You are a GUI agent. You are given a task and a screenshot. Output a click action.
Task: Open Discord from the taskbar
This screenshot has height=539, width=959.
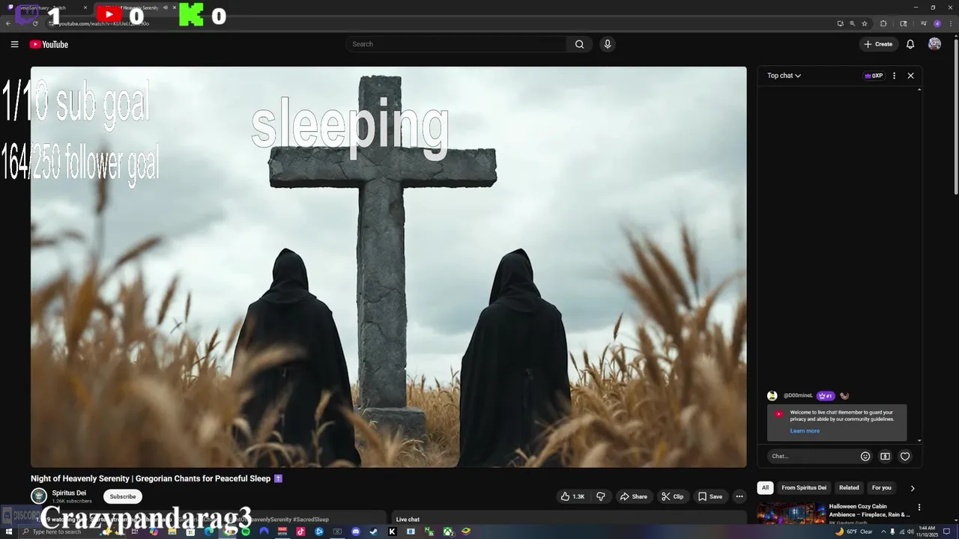pyautogui.click(x=356, y=532)
